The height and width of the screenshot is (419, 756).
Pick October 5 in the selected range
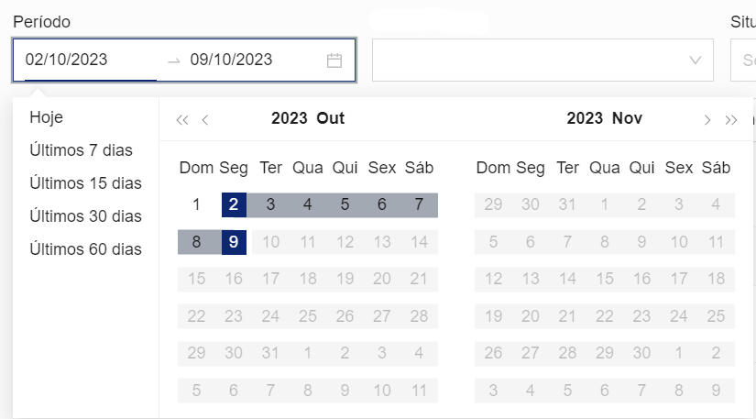(345, 204)
